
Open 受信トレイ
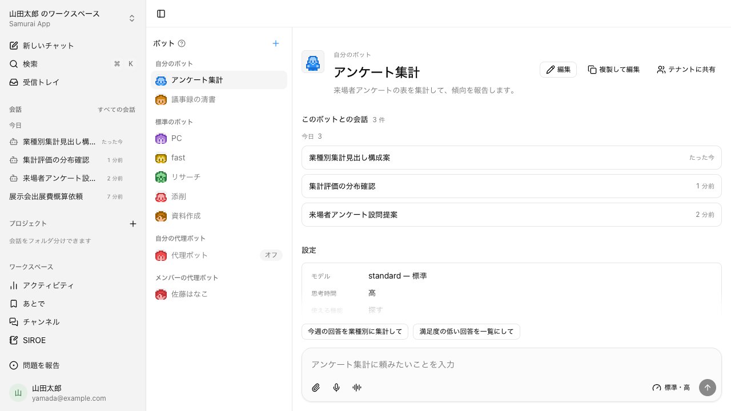tap(73, 82)
